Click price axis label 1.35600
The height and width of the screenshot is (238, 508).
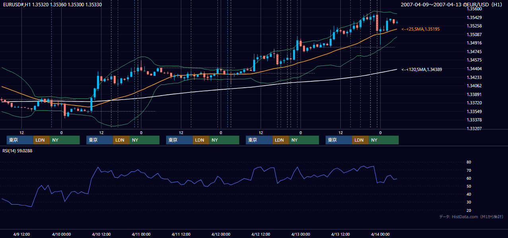tap(474, 9)
